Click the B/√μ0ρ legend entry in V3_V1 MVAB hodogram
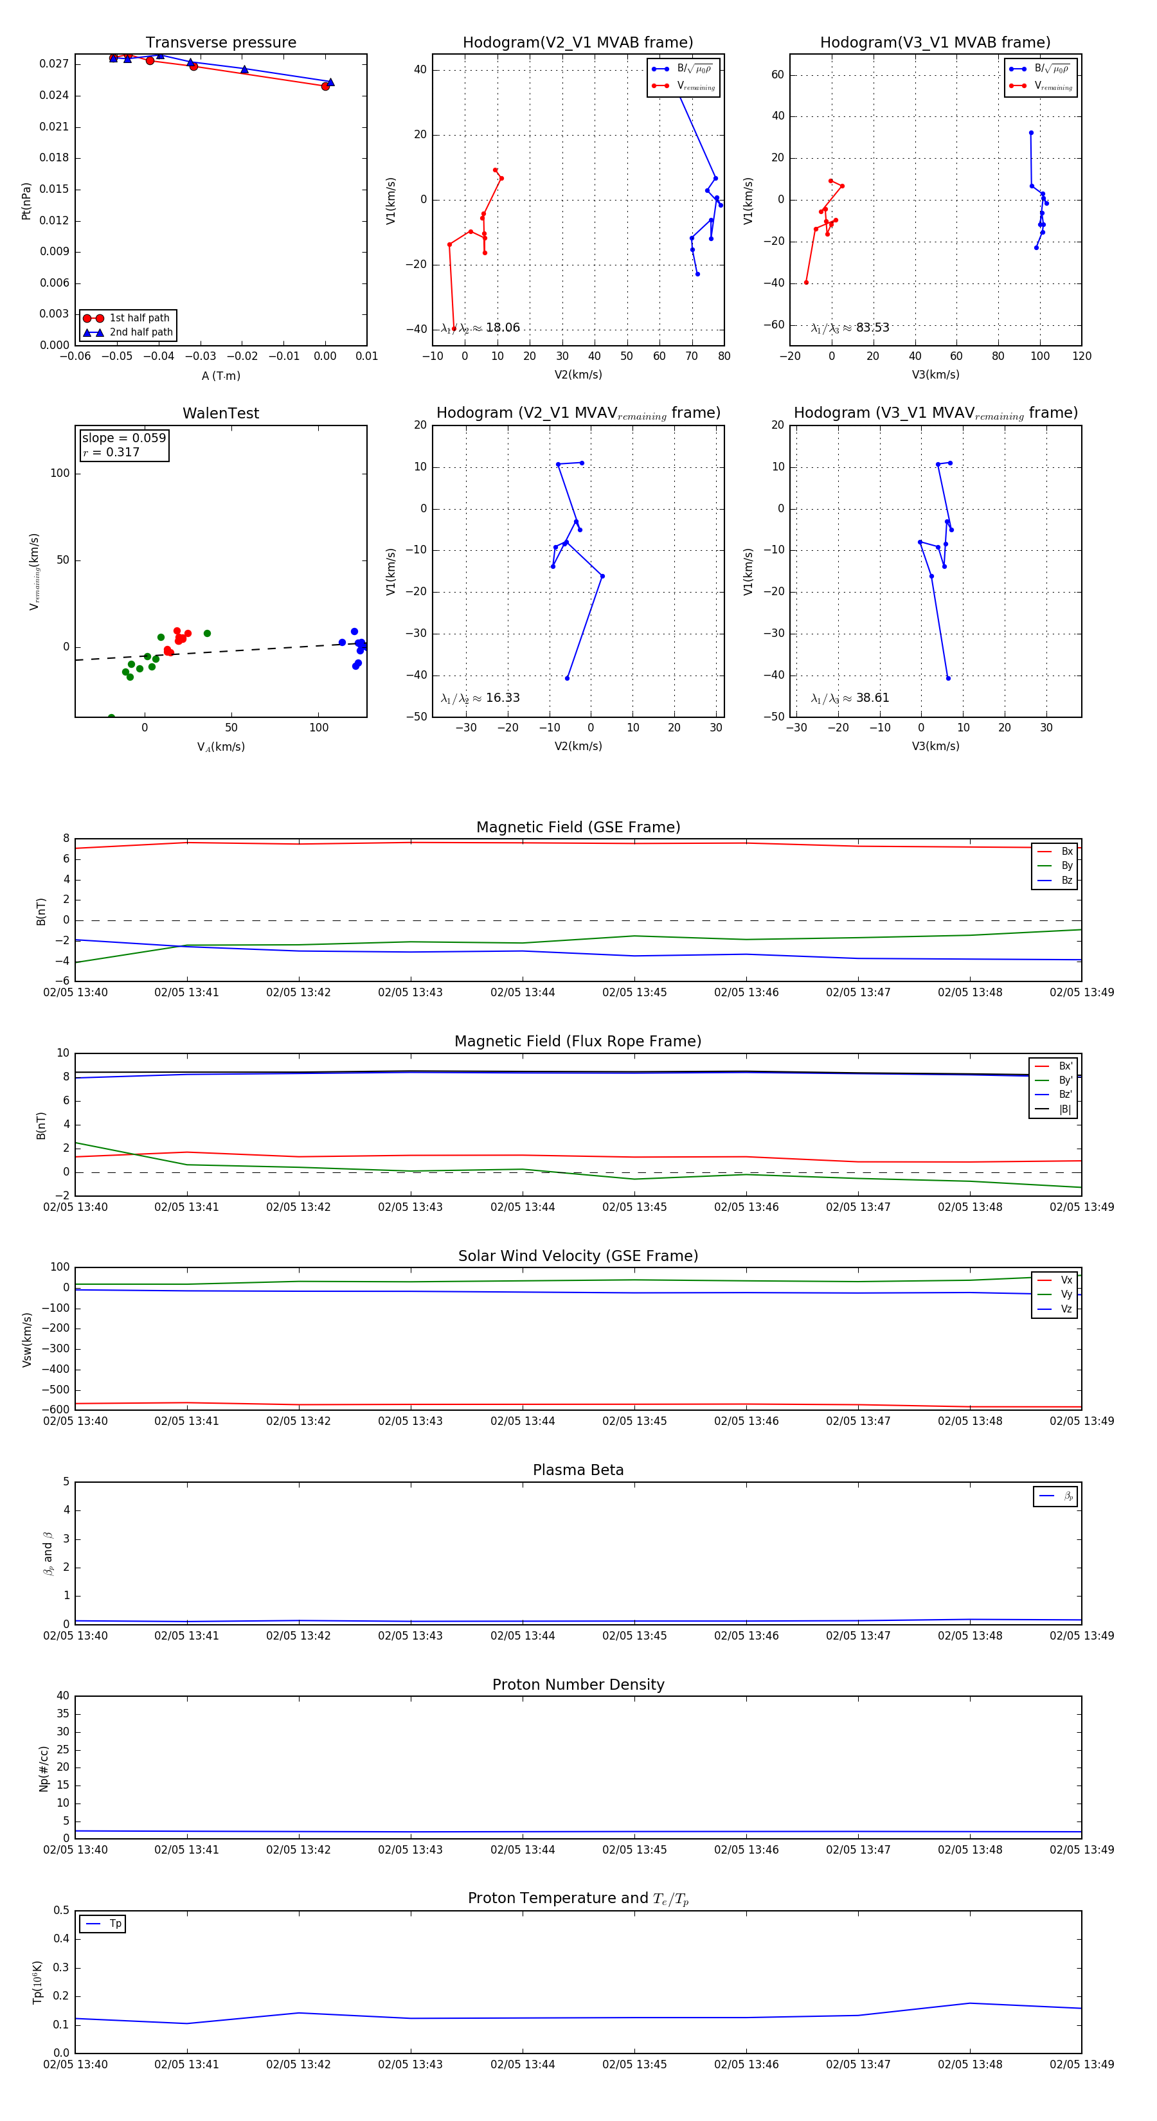The height and width of the screenshot is (2121, 1157). 1041,69
